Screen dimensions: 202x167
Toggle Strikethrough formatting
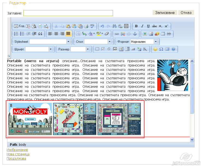(154, 26)
